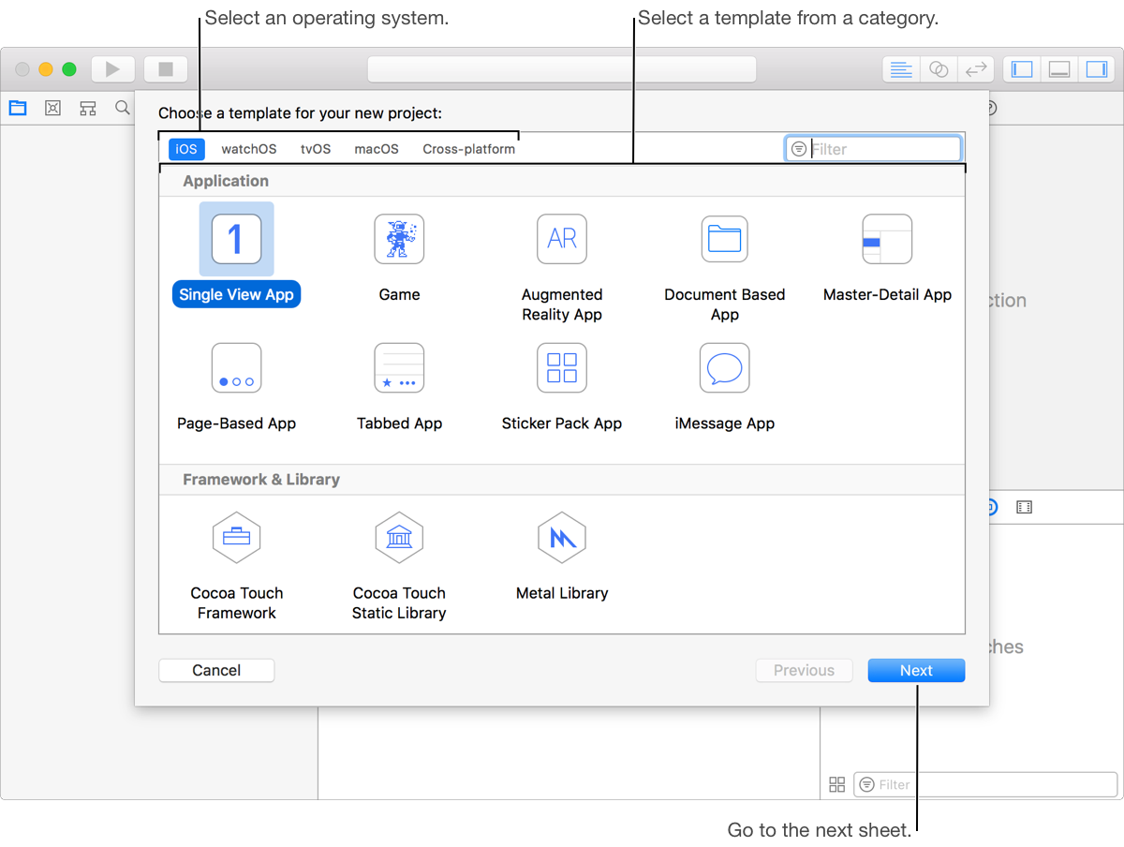Choose the Augmented Reality App template

click(x=562, y=239)
